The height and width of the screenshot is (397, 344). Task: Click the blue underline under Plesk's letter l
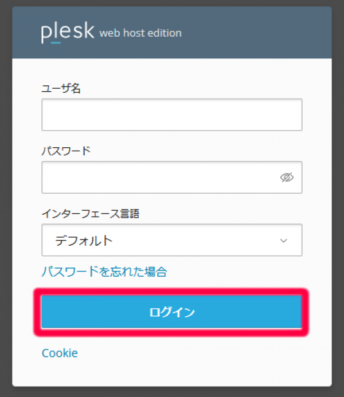point(55,42)
